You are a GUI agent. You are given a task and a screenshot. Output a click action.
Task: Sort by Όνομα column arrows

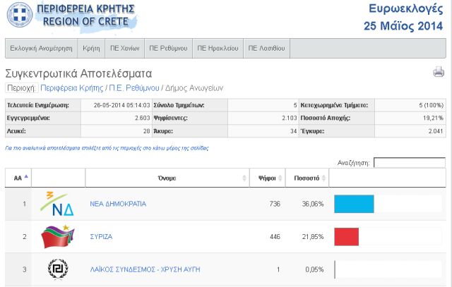(x=245, y=178)
